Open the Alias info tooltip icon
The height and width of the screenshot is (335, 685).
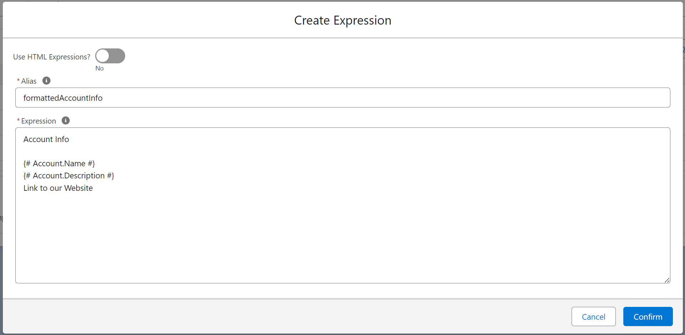46,80
